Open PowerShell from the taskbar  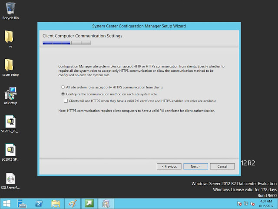[39, 203]
